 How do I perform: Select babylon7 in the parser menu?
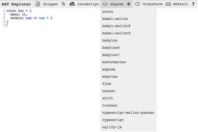[x=128, y=55]
